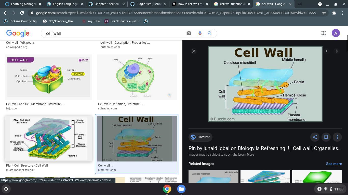The image size is (348, 195).
Task: Open the Chrome extensions puzzle icon
Action: coord(334,13)
